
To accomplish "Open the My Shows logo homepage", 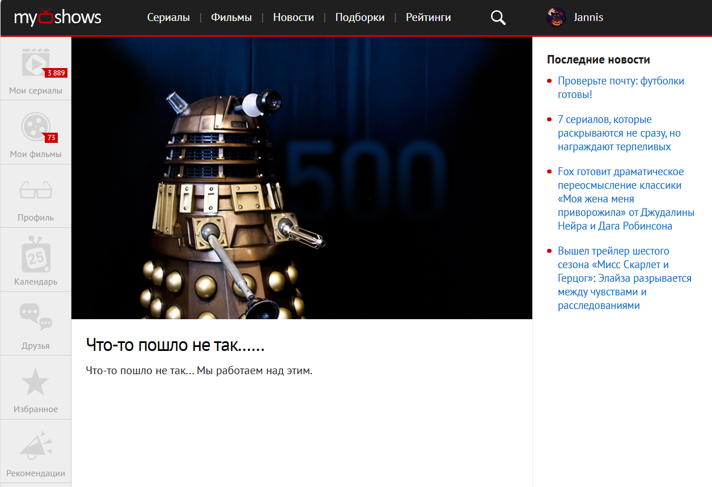I will point(58,18).
